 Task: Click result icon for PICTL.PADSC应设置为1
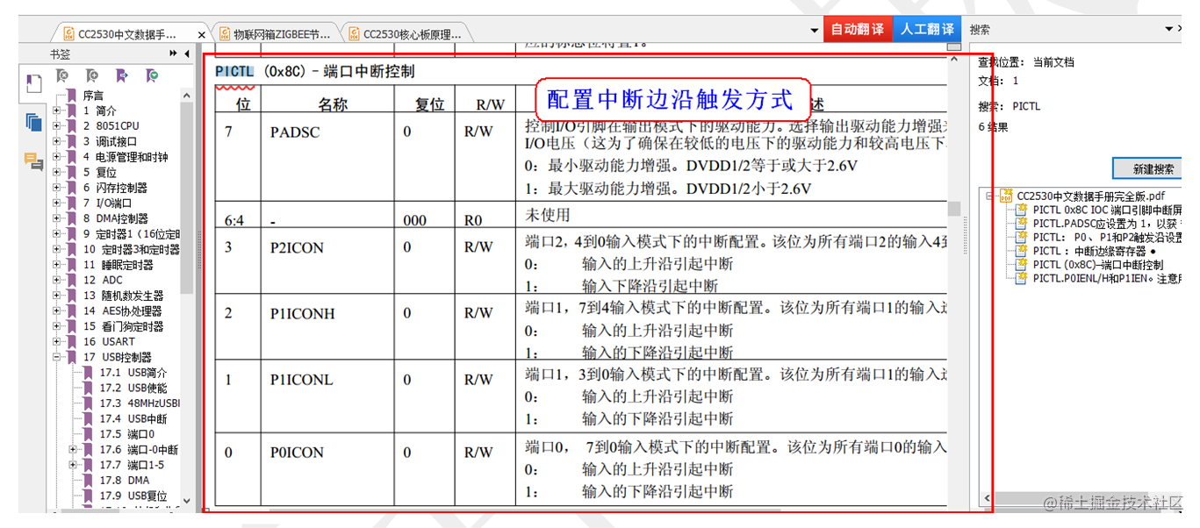pos(1021,224)
